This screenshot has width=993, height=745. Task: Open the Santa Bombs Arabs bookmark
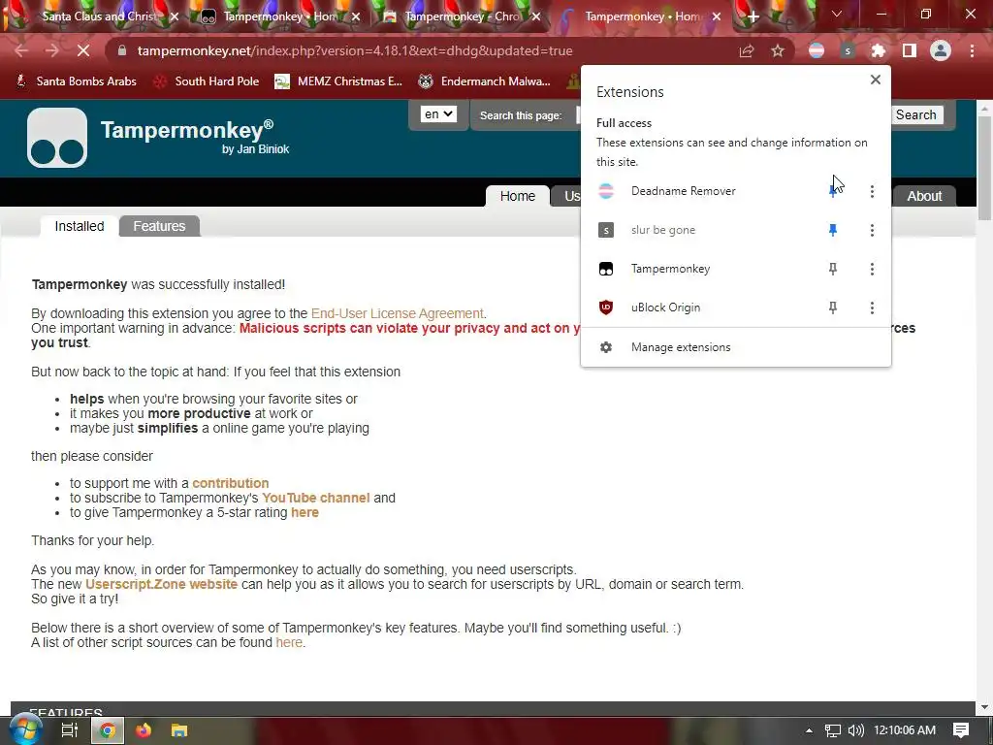[x=76, y=81]
